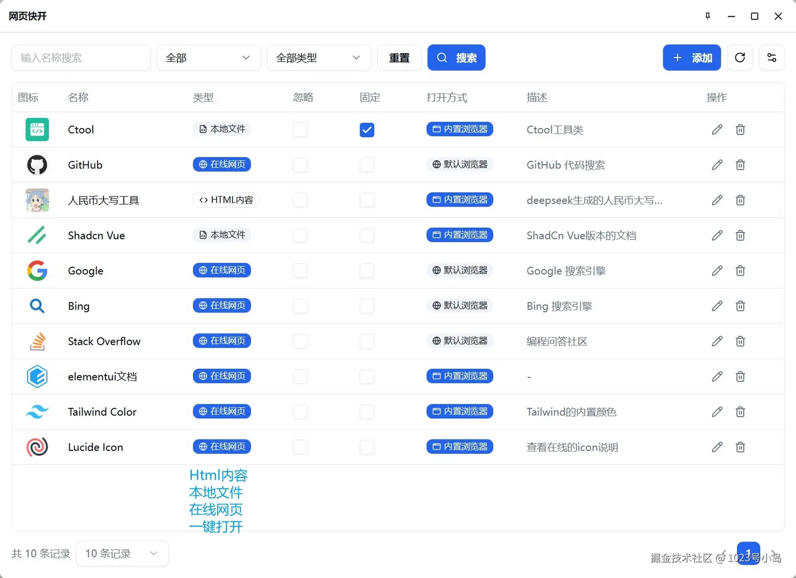Uncheck the 固定 checkbox for Ctool

pos(367,130)
